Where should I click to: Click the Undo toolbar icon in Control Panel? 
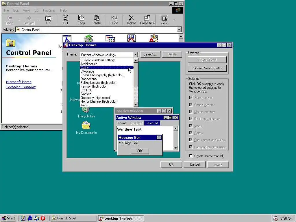114,20
